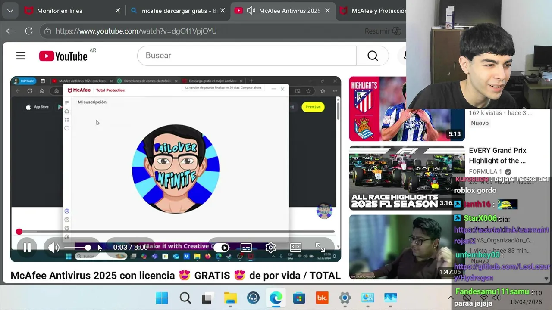The image size is (552, 310).
Task: Open Microsoft Store from taskbar
Action: [299, 298]
